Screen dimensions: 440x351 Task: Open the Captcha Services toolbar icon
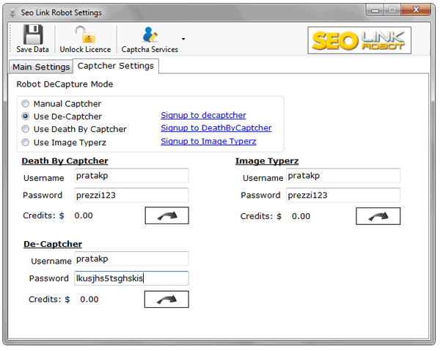click(x=150, y=34)
